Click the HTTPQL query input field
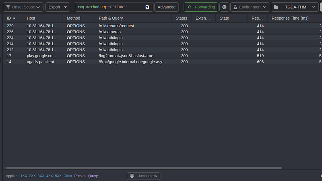The image size is (322, 181). (x=111, y=7)
